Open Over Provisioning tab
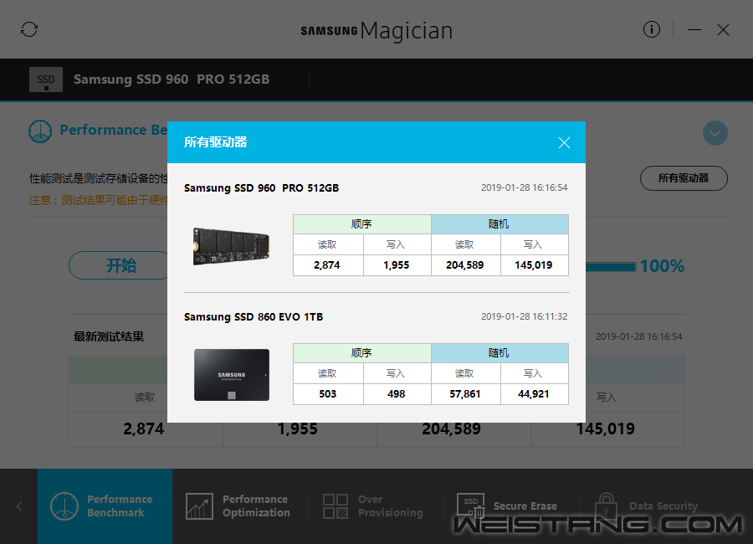753x544 pixels. pos(374,506)
